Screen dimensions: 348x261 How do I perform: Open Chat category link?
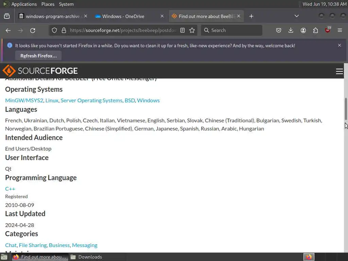[11, 245]
